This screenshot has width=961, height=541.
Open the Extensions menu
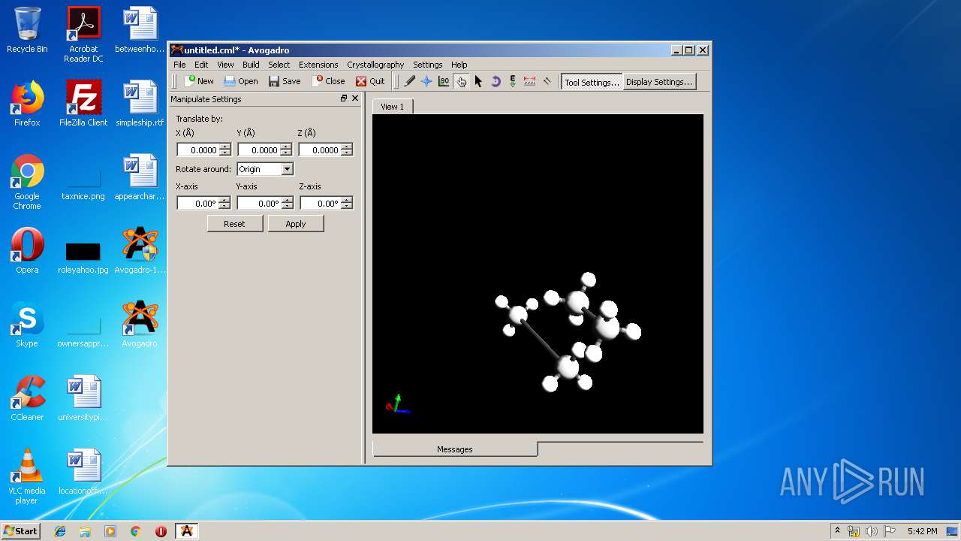pyautogui.click(x=318, y=65)
